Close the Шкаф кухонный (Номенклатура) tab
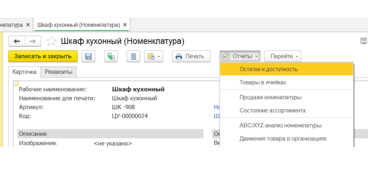 click(x=125, y=25)
